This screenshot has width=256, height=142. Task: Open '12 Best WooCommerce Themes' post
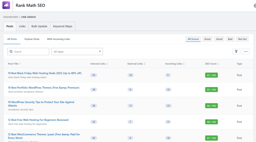(44, 136)
